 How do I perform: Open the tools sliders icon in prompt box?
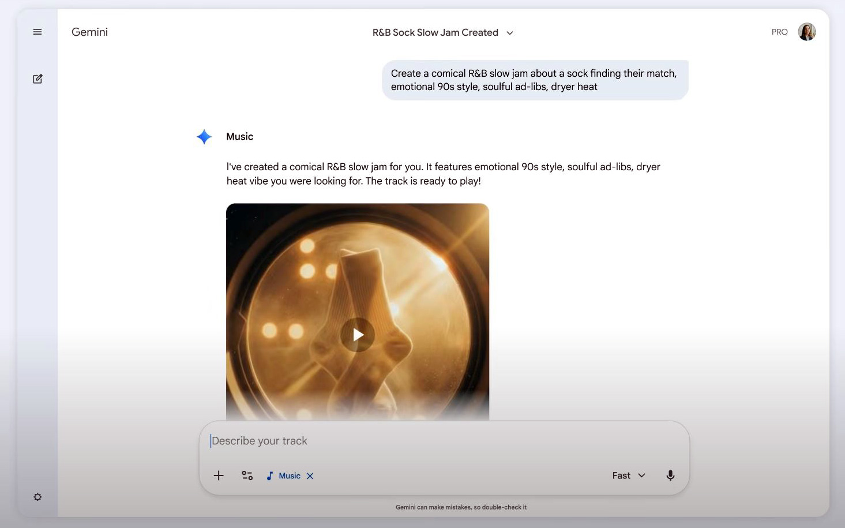247,475
